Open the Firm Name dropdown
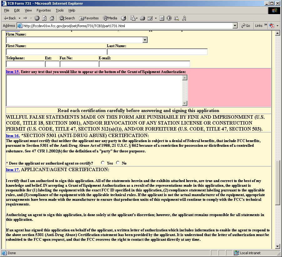282x257 pixels. (x=145, y=40)
